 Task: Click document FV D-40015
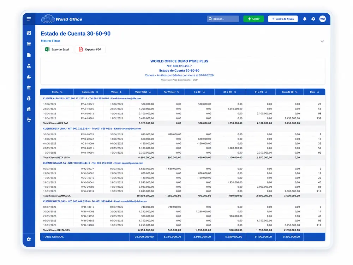[x=87, y=207]
